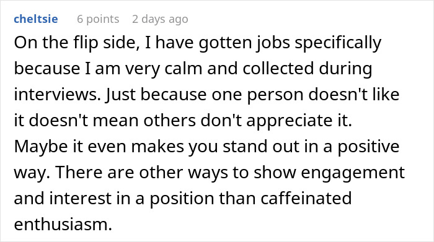Click the word "enthusiasm" ending the comment
Screen dimensions: 434x242
61,224
